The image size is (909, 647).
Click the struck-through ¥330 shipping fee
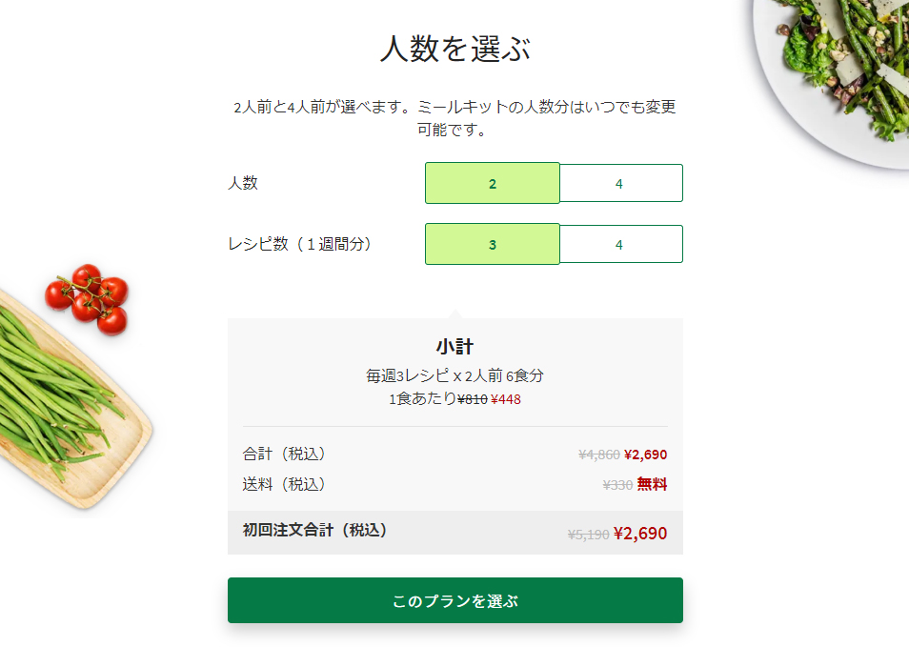pos(617,485)
